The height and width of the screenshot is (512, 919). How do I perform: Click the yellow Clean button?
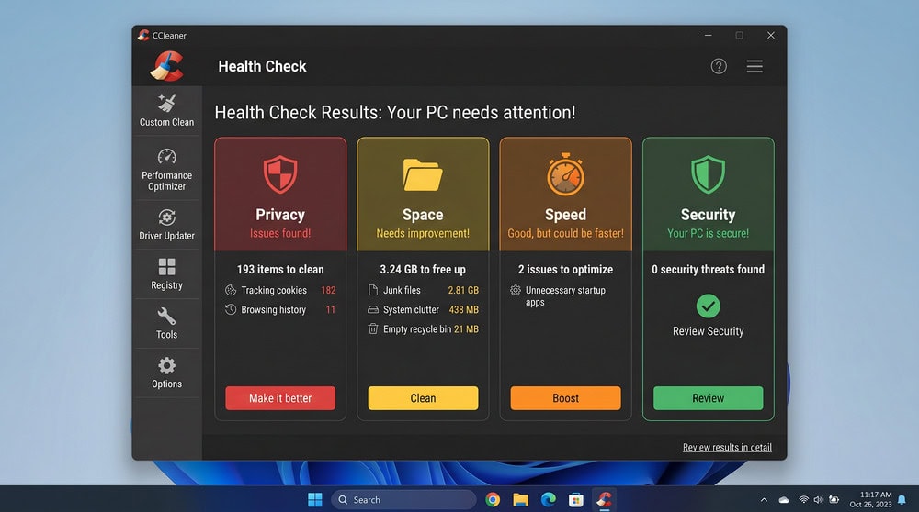coord(423,398)
